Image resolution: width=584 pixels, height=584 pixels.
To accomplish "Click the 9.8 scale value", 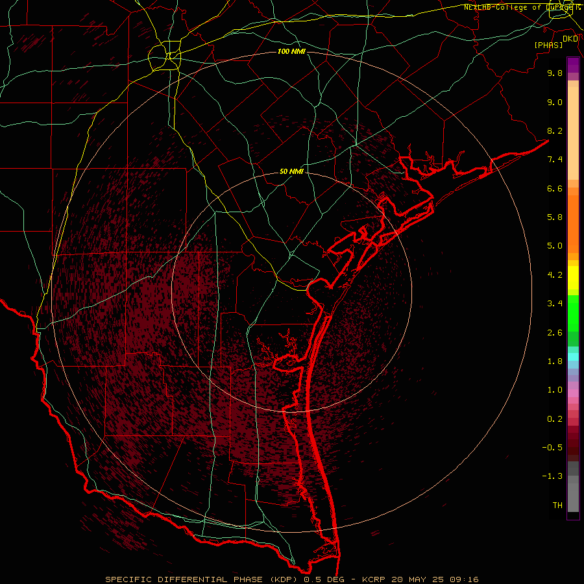I will (555, 73).
